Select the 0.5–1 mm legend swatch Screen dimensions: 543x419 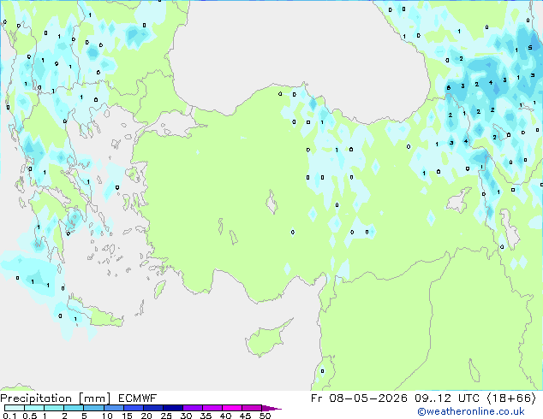coord(34,408)
